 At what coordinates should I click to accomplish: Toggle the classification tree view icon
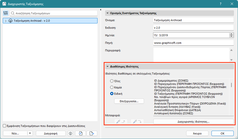click(x=6, y=13)
